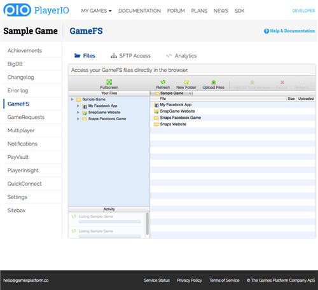This screenshot has width=318, height=290.
Task: Click Snaps Facebook Game folder icon in file list
Action: (x=156, y=118)
